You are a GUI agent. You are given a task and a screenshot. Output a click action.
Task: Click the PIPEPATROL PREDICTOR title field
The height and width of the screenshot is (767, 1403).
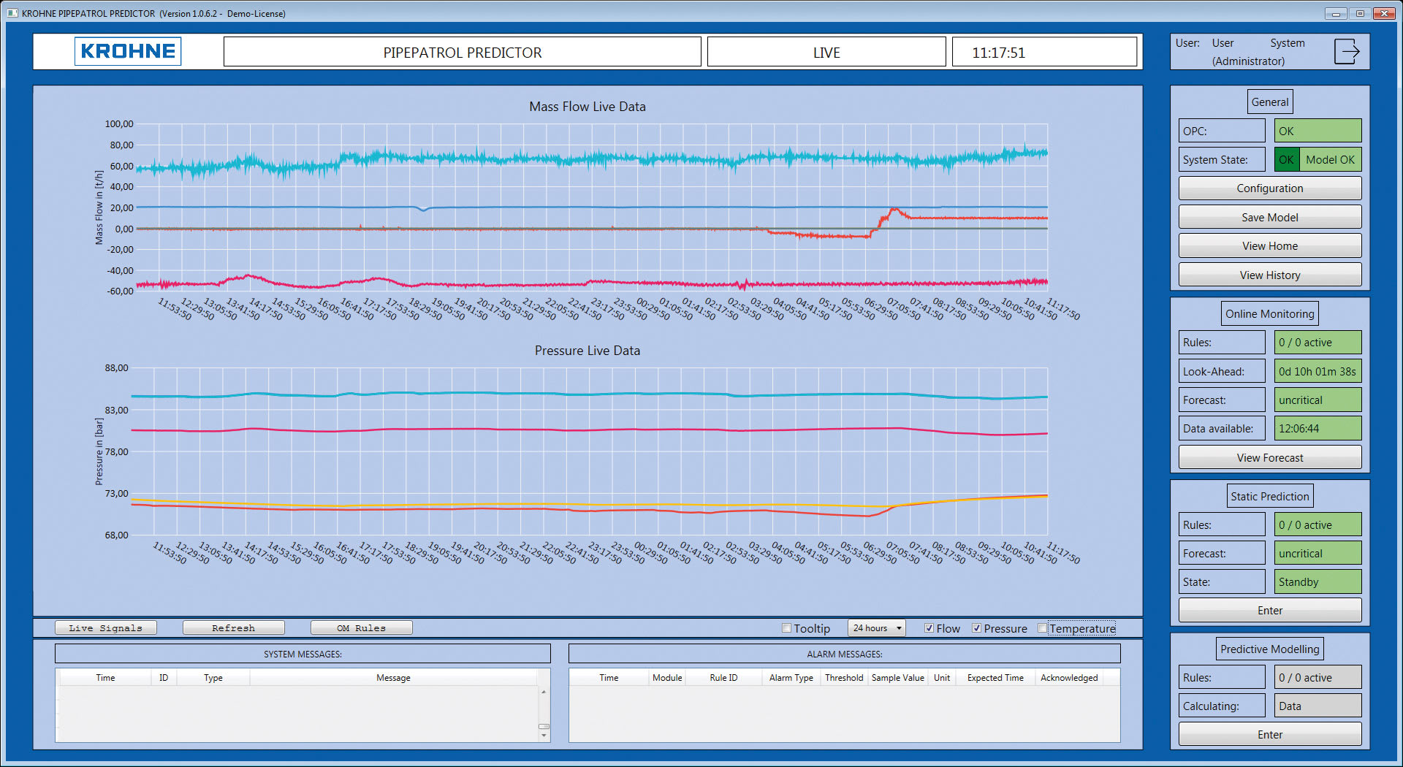tap(463, 52)
